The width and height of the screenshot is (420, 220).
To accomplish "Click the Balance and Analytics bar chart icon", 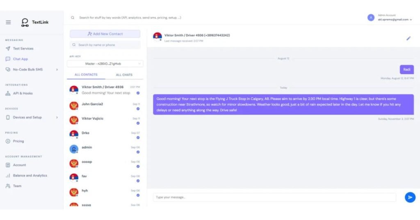I will [x=8, y=175].
